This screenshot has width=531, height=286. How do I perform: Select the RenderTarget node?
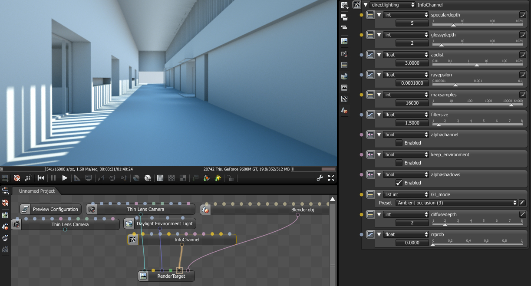coord(167,276)
